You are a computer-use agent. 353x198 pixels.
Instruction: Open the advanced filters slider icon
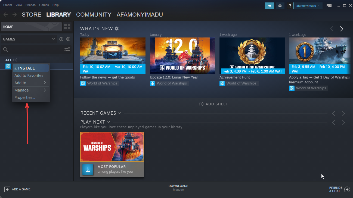pos(67,49)
